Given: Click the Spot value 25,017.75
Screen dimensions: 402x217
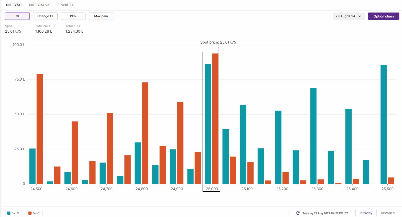Looking at the screenshot, I should tap(13, 31).
